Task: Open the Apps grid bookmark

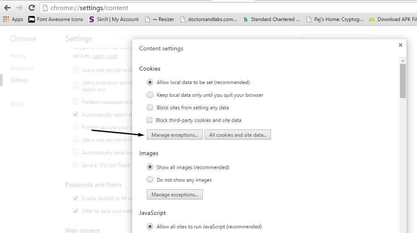Action: 13,19
